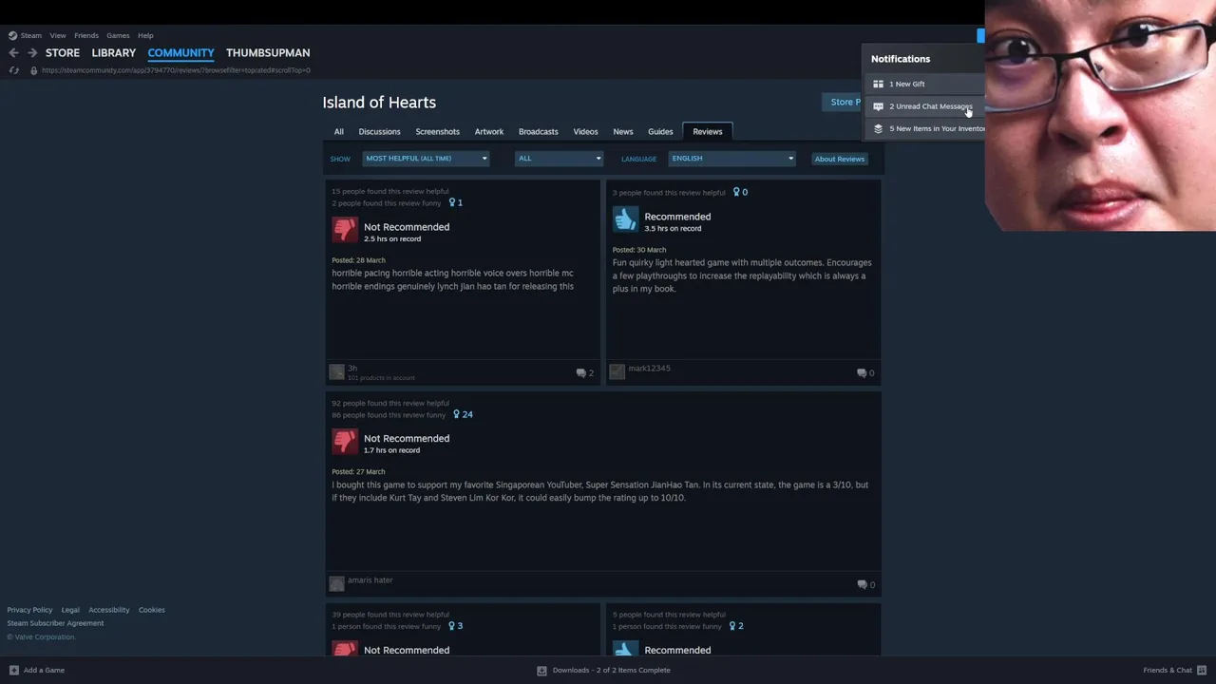Click Add a Game plus icon

tap(13, 670)
